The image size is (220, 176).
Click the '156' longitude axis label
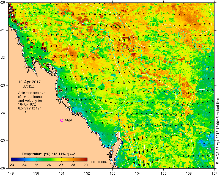point(189,174)
